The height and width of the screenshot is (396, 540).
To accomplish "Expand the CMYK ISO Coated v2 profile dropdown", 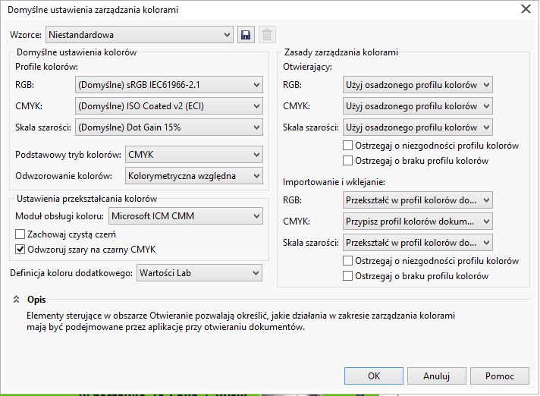I will click(169, 105).
